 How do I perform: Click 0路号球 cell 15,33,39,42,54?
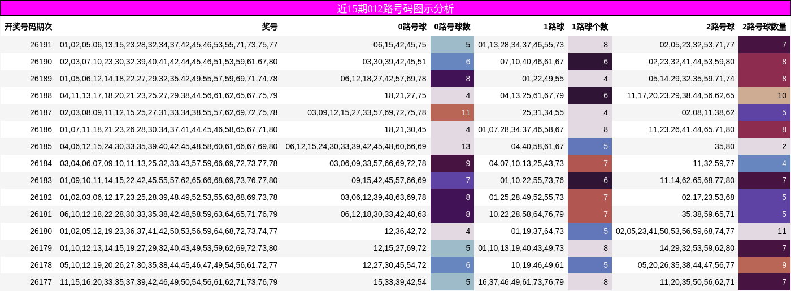400,282
